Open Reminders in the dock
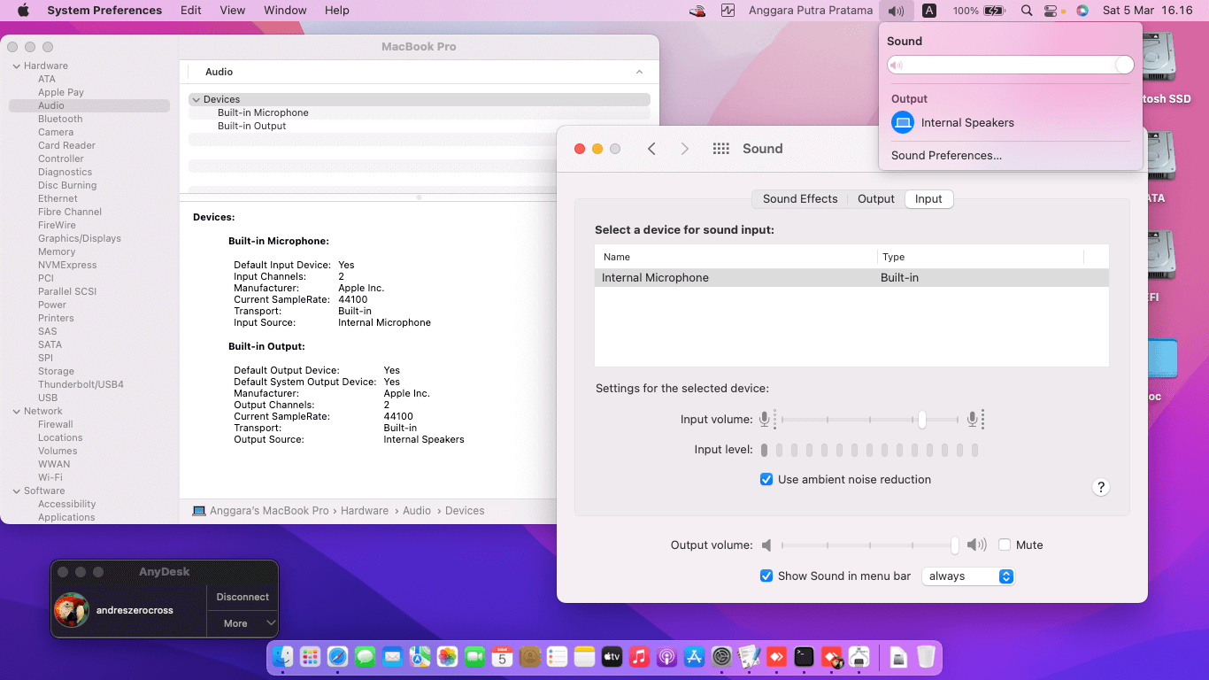Screen dimensions: 1209x680 click(557, 657)
